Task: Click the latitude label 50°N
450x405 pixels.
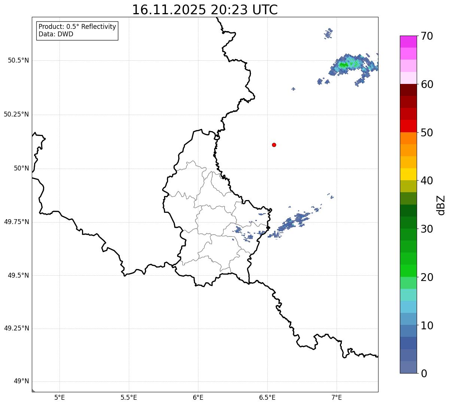Action: 21,168
